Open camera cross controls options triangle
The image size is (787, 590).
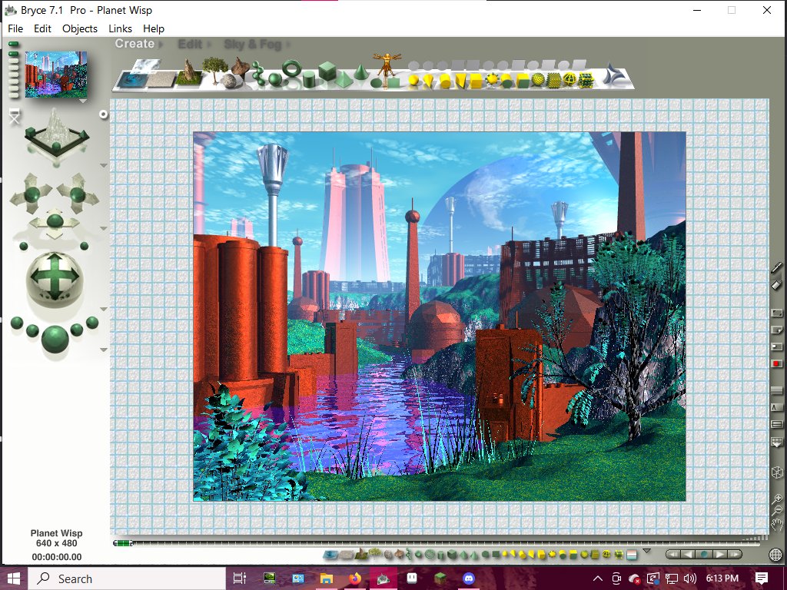tap(104, 228)
